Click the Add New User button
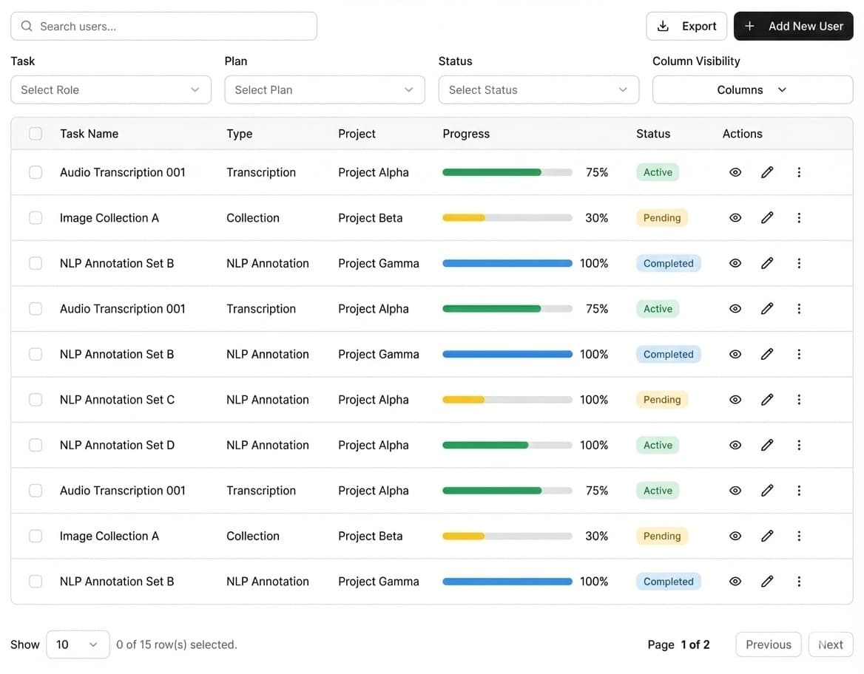 (793, 25)
